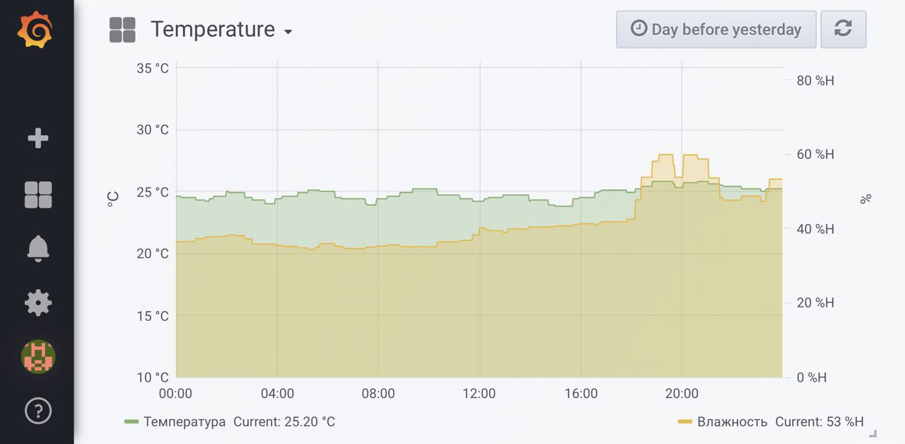
Task: Click the panel resize handle corner
Action: 872,433
